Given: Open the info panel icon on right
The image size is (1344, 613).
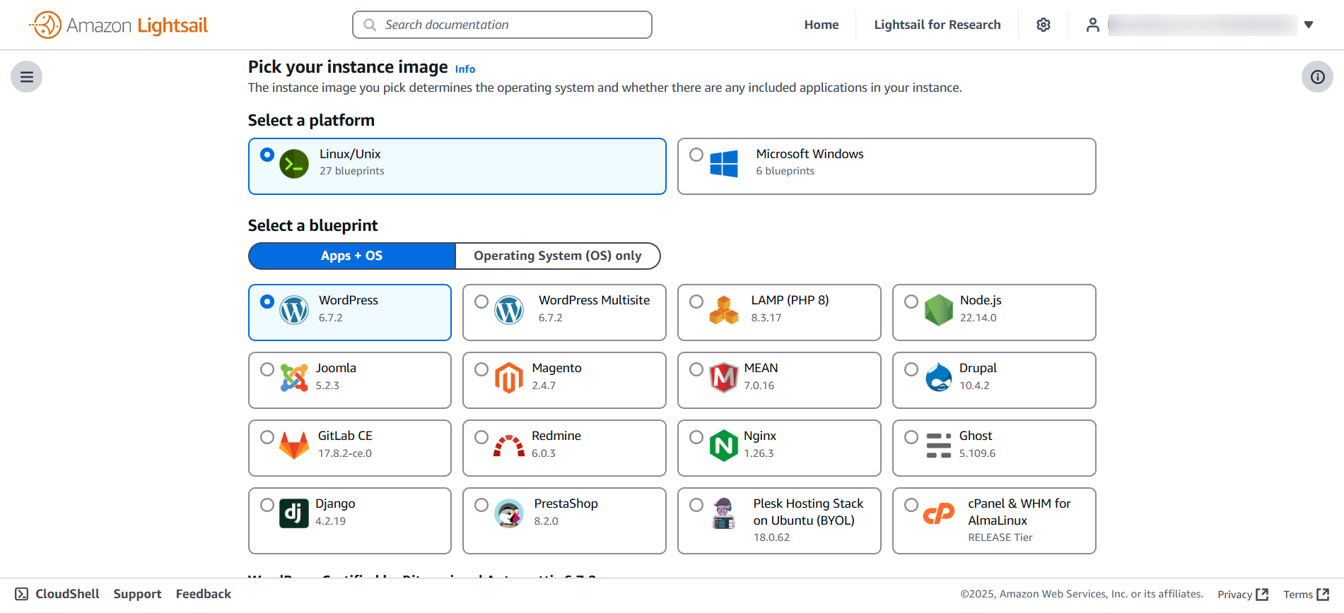Looking at the screenshot, I should pos(1317,77).
